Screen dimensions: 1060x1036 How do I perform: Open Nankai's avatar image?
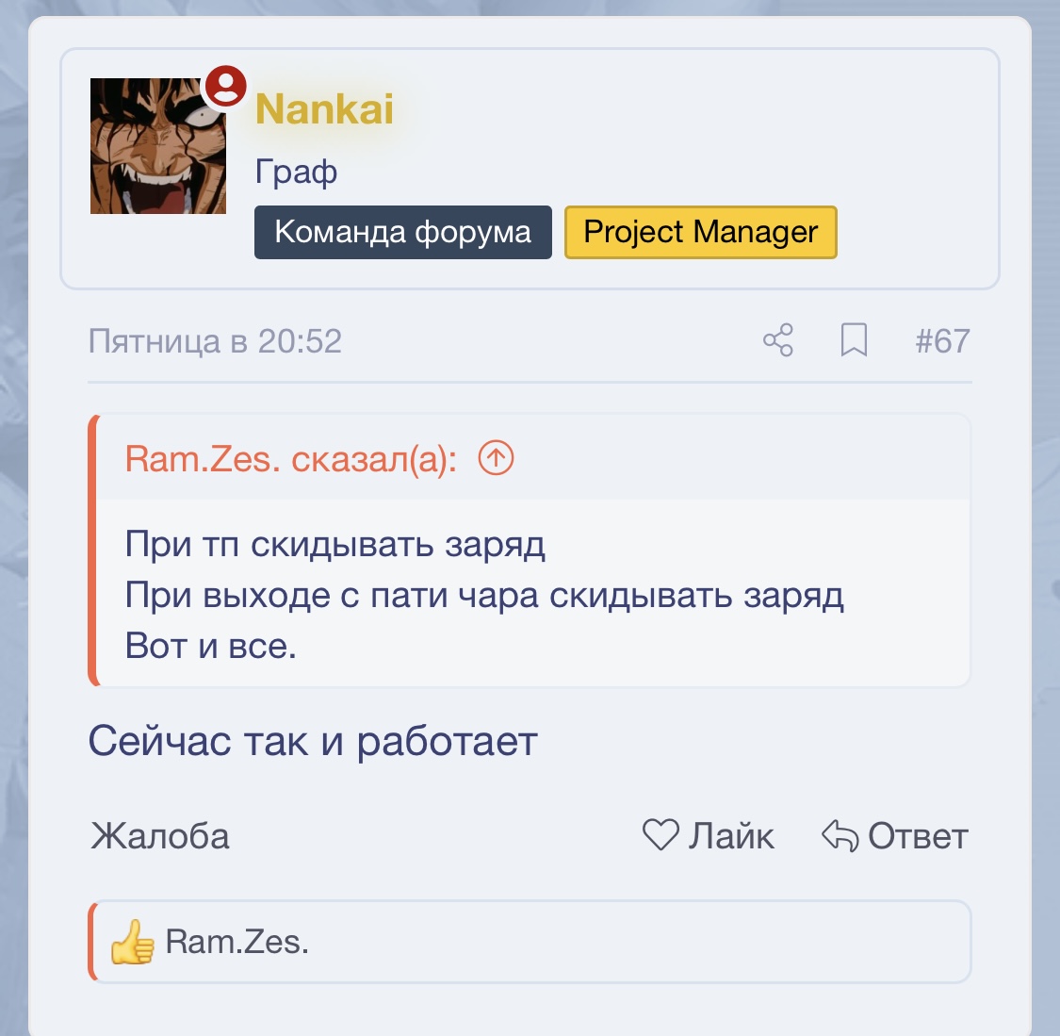[158, 146]
